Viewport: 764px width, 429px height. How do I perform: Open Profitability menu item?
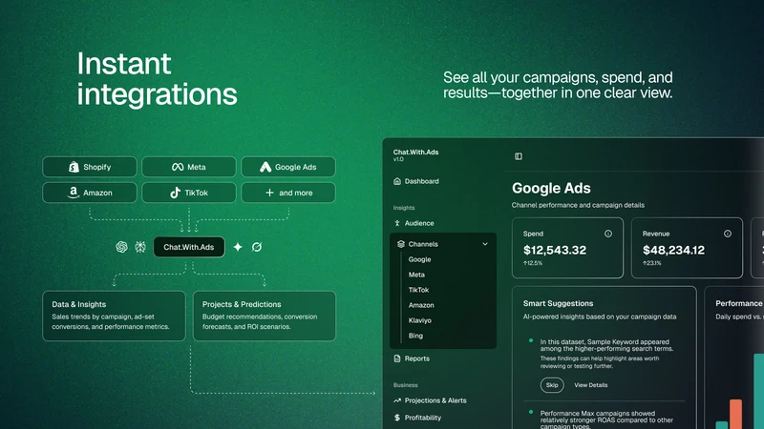(x=417, y=418)
